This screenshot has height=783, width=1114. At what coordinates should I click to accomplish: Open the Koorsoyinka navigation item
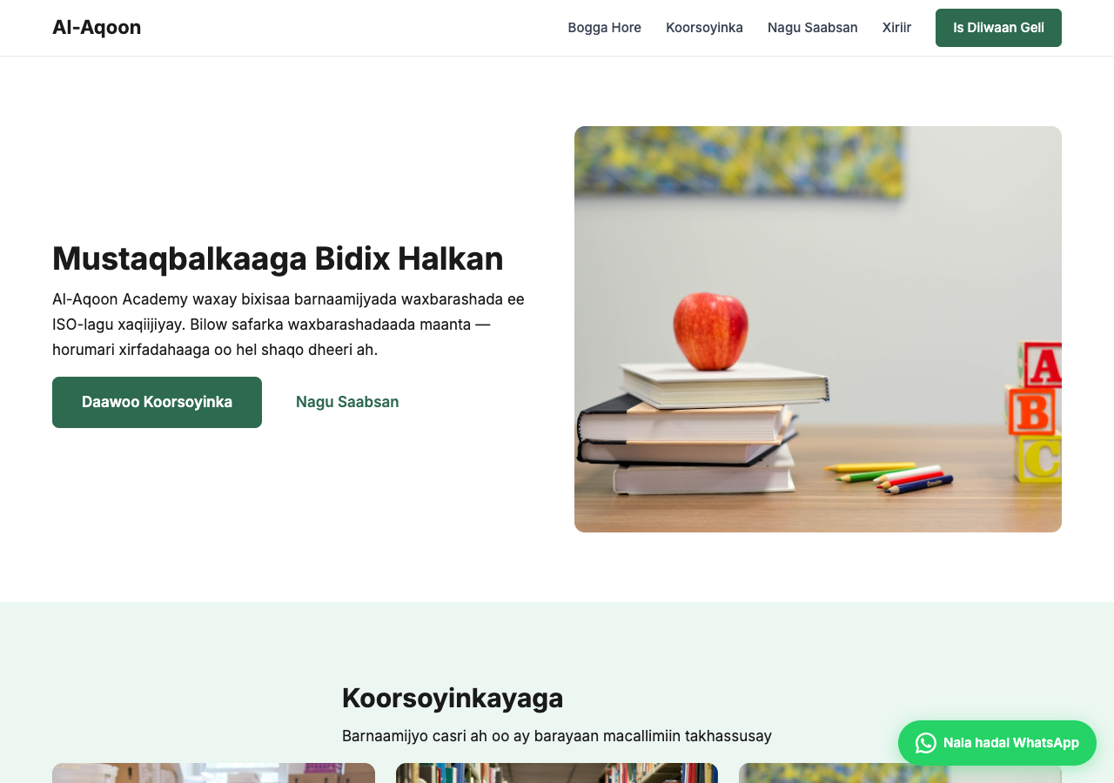pyautogui.click(x=704, y=28)
